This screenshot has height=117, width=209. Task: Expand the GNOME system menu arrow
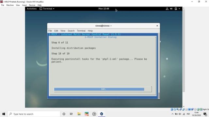coord(179,9)
